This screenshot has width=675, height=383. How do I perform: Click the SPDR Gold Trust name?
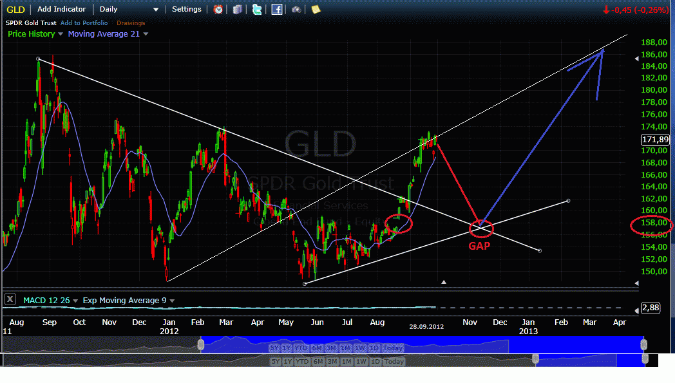31,23
